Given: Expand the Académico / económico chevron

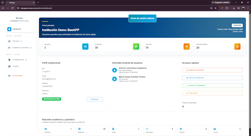Looking at the screenshot, I should 31,48.
